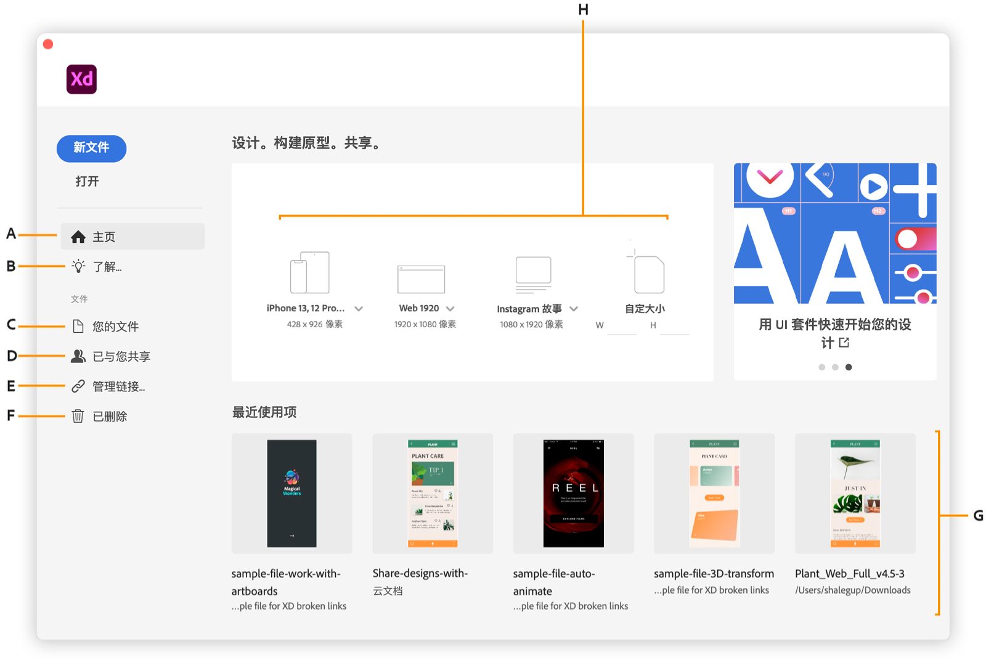The width and height of the screenshot is (986, 665).
Task: Click the 云文档 label under Share-designs
Action: point(388,591)
